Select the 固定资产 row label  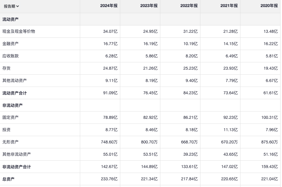click(x=11, y=117)
